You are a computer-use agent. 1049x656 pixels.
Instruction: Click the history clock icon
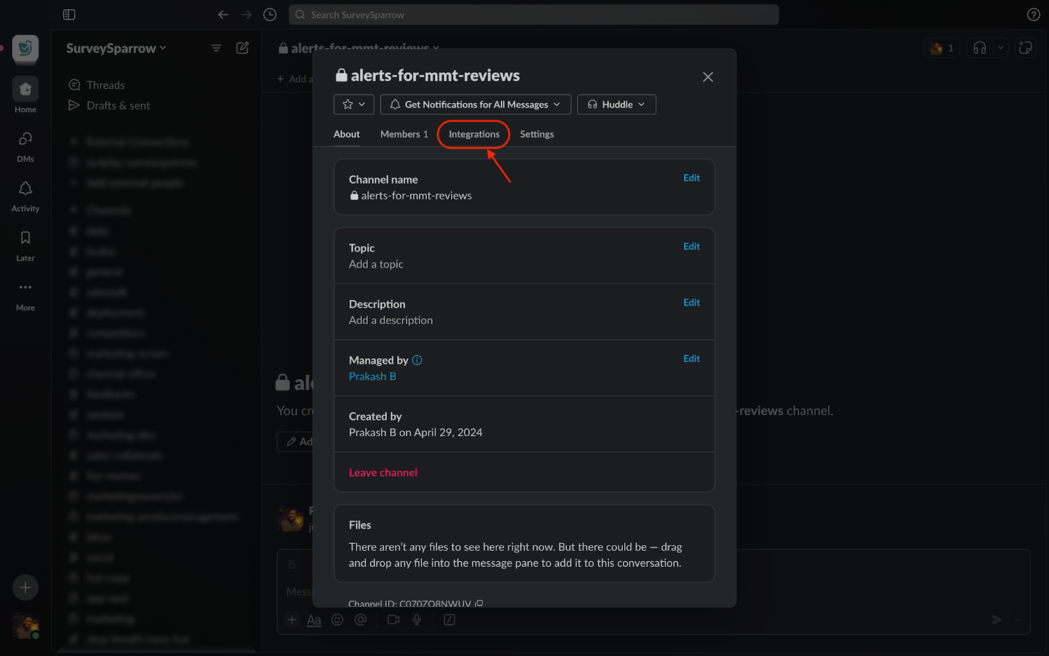[x=269, y=14]
